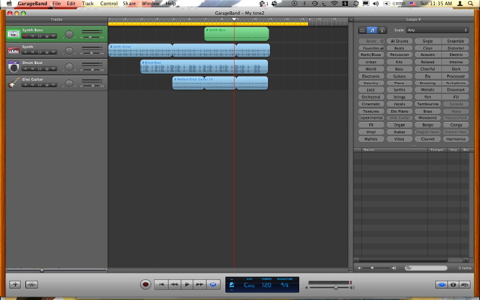The height and width of the screenshot is (300, 480).
Task: Filter loops by All Drums
Action: [399, 41]
